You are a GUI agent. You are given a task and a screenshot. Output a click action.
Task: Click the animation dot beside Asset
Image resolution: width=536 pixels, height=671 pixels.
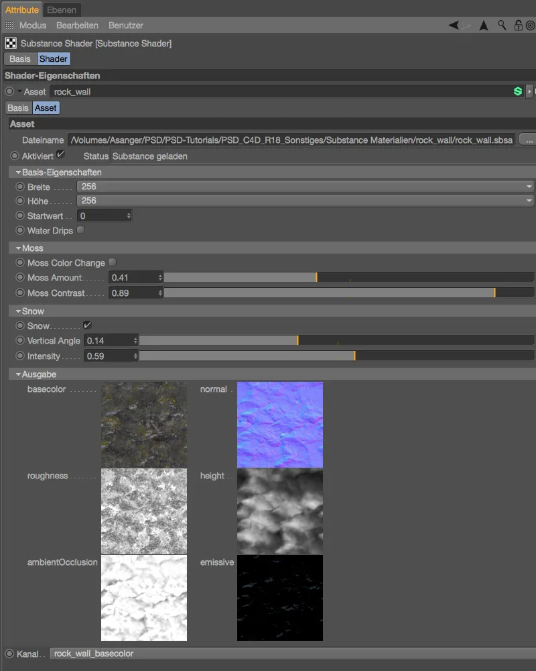point(9,91)
